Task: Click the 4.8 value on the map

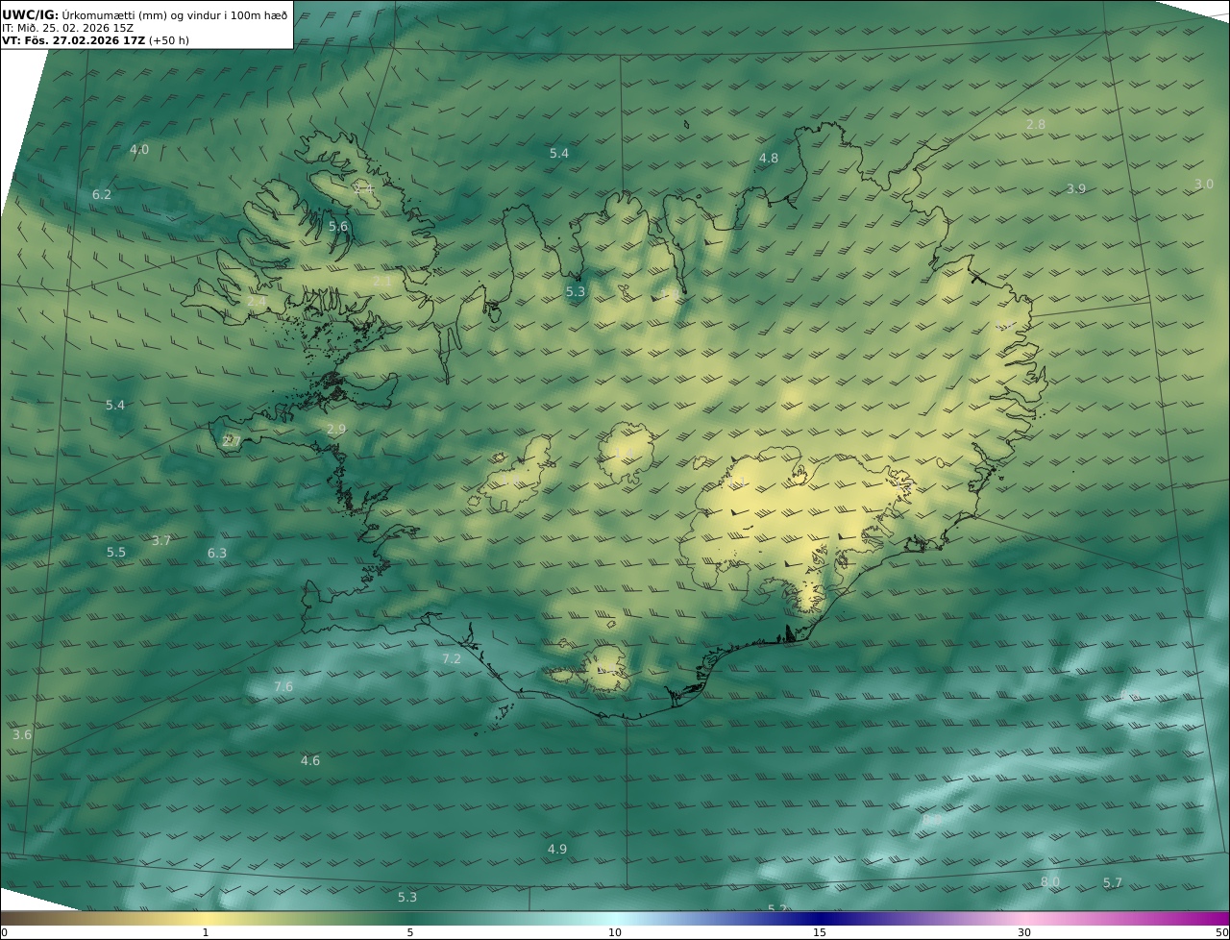Action: pyautogui.click(x=769, y=159)
